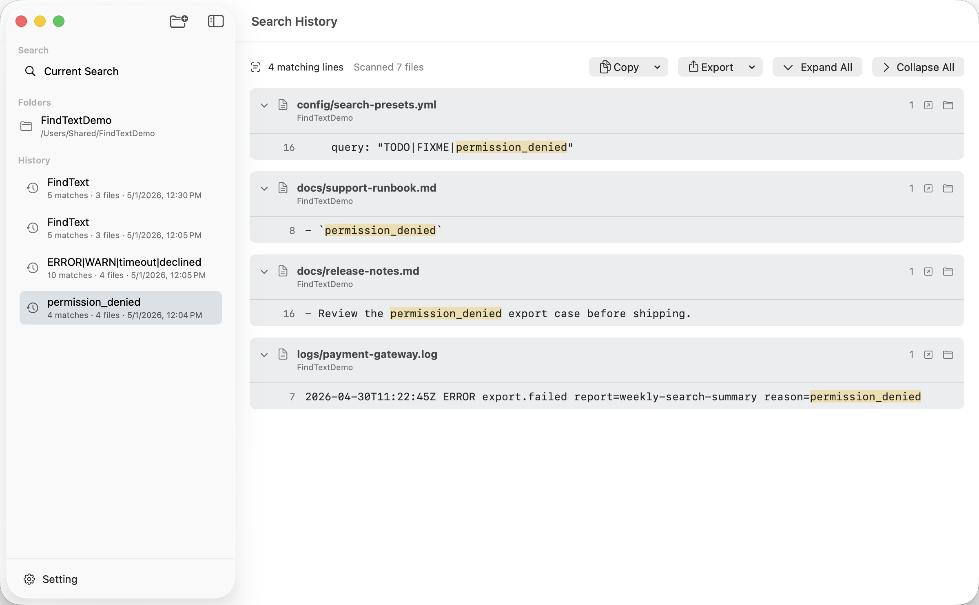Toggle the sidebar panel icon
Screen dimensions: 979x605
click(216, 21)
